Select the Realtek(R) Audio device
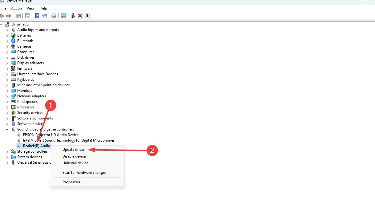The width and height of the screenshot is (375, 199). pyautogui.click(x=37, y=146)
